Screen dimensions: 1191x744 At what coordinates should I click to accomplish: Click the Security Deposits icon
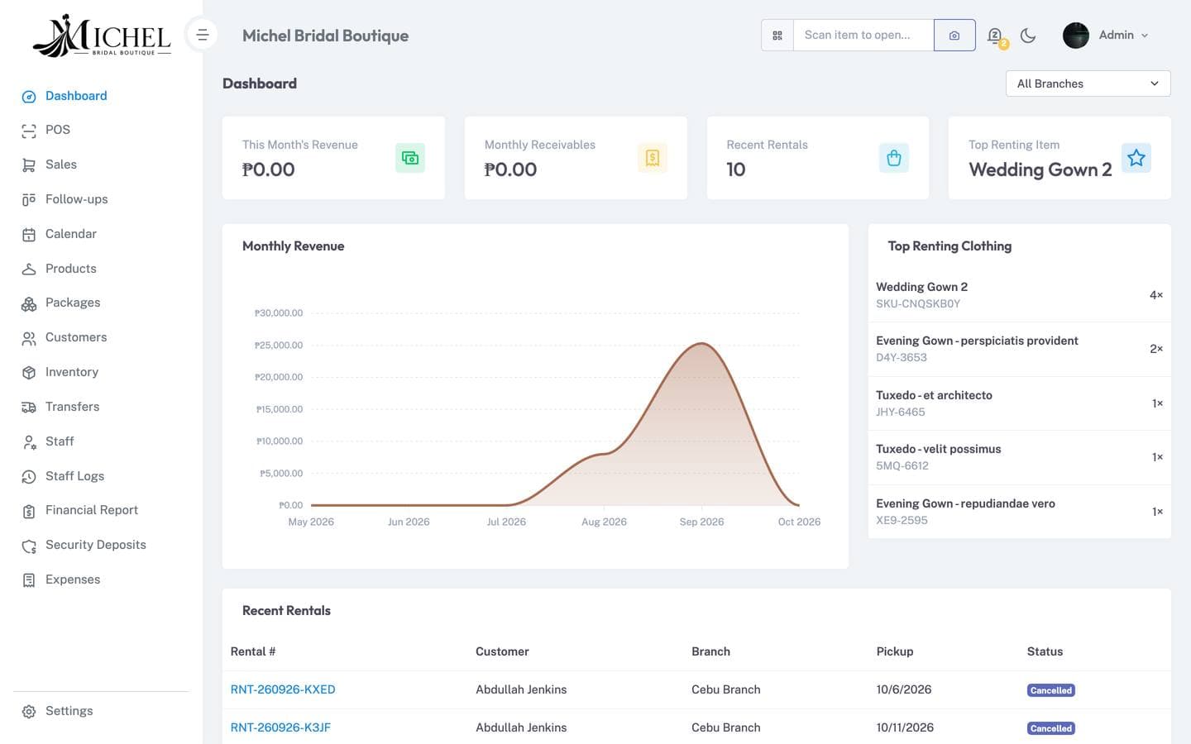pos(29,546)
